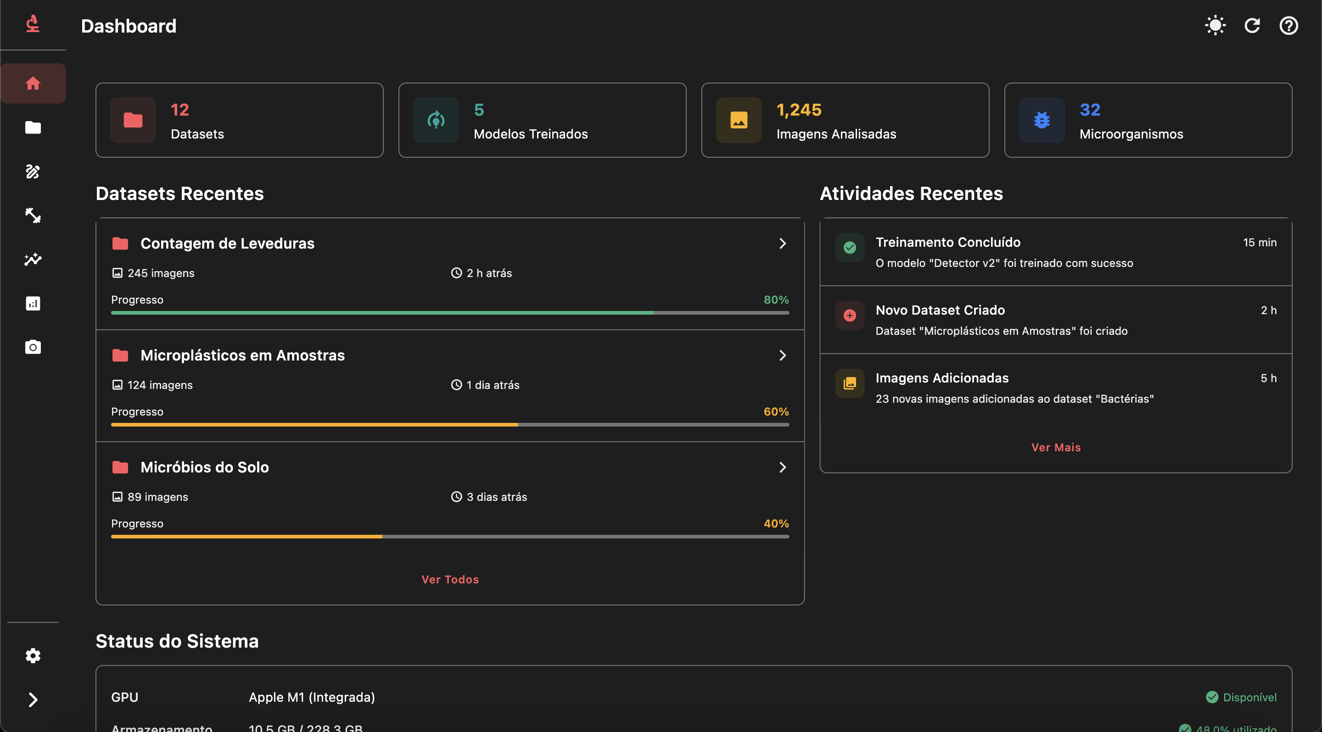Click the Datasets stat card folder icon
The height and width of the screenshot is (732, 1322).
[133, 120]
